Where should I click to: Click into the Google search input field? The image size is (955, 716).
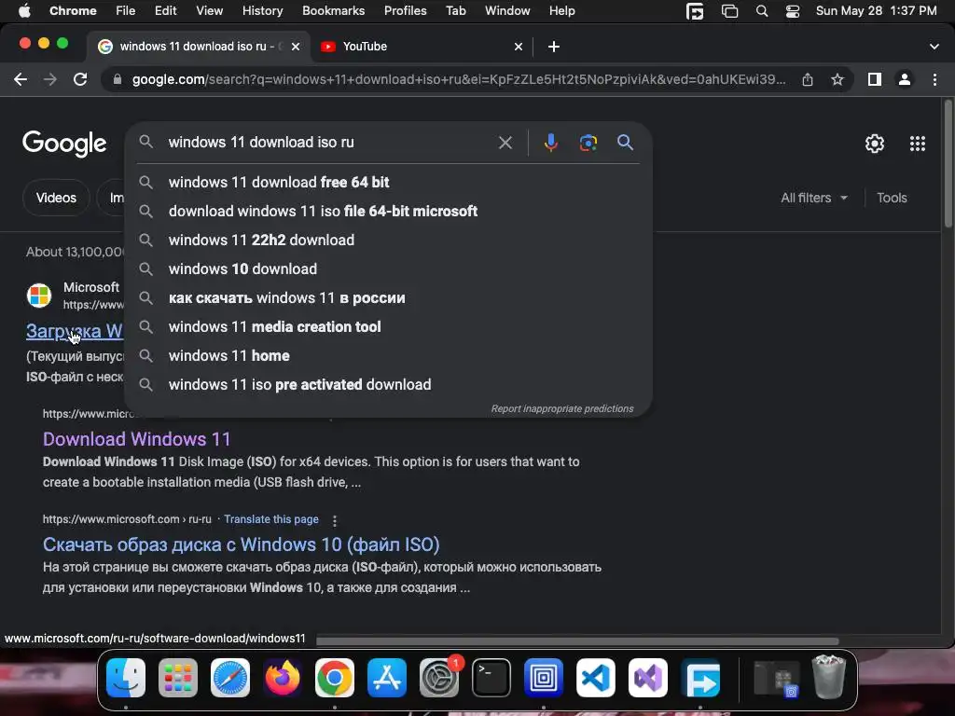click(329, 143)
